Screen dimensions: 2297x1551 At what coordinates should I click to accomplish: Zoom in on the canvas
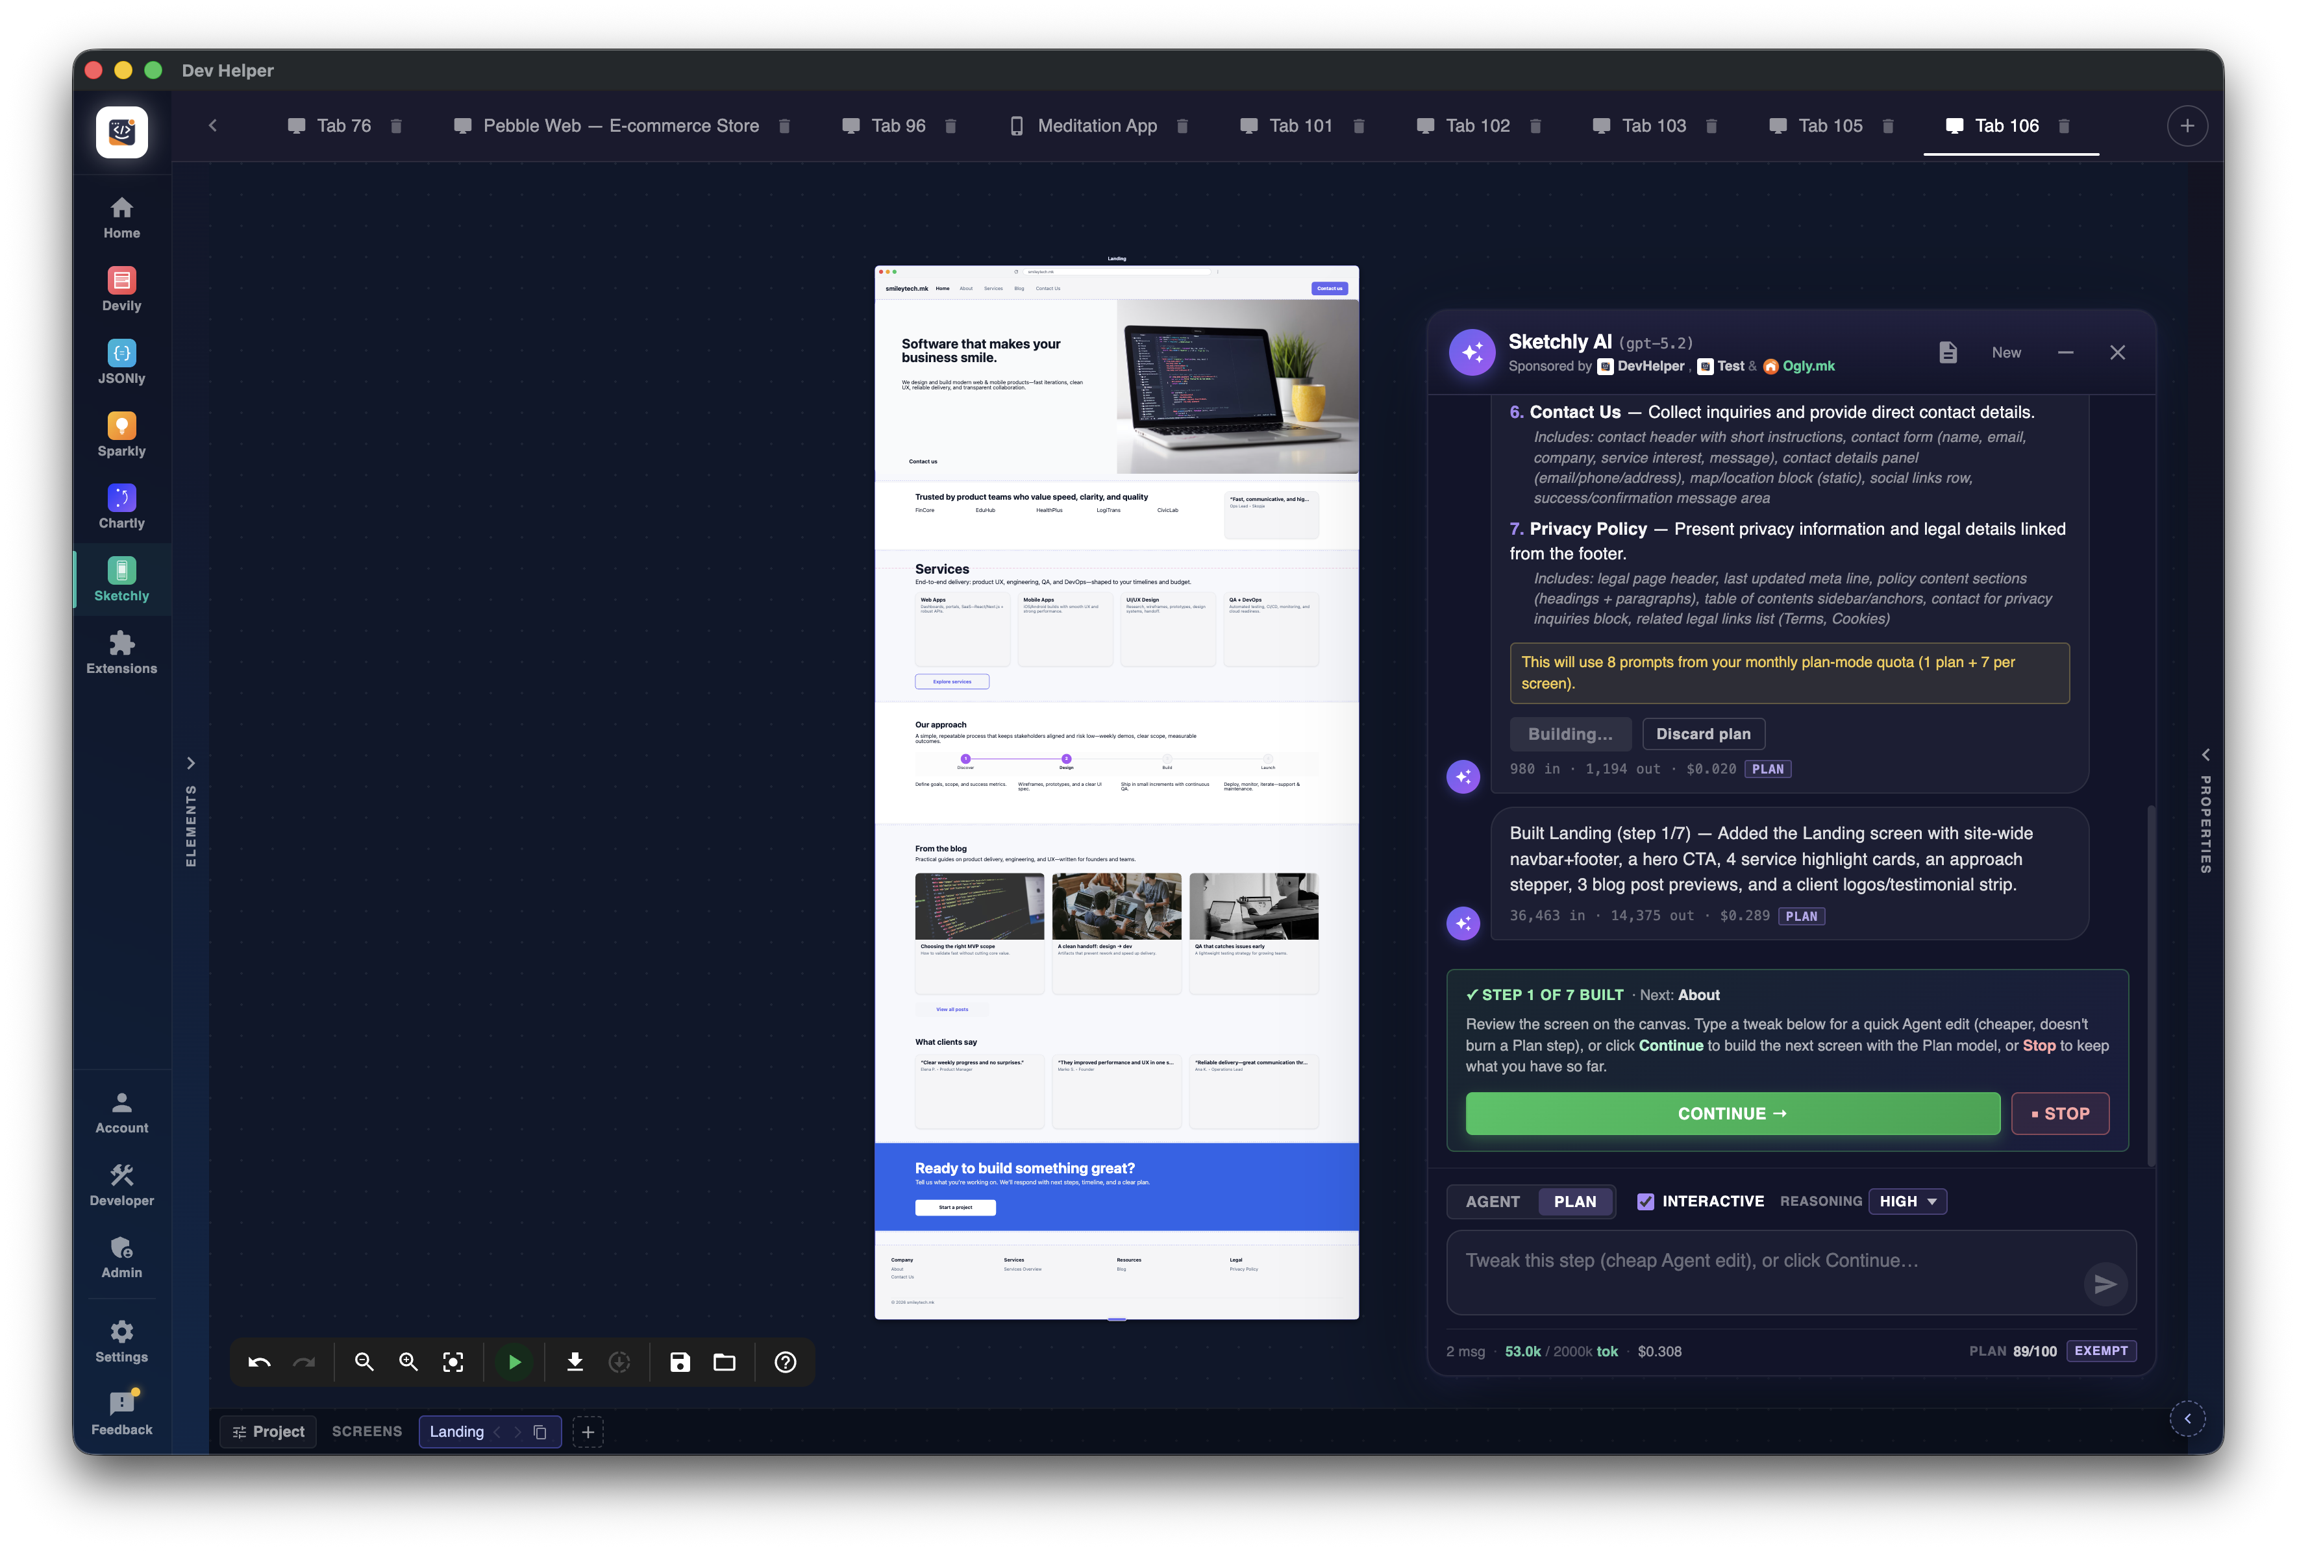point(408,1362)
